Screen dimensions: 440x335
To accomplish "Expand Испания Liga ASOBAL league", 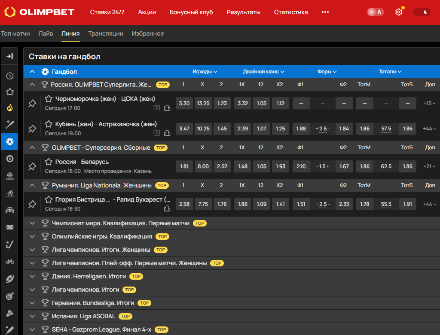I will 32,316.
